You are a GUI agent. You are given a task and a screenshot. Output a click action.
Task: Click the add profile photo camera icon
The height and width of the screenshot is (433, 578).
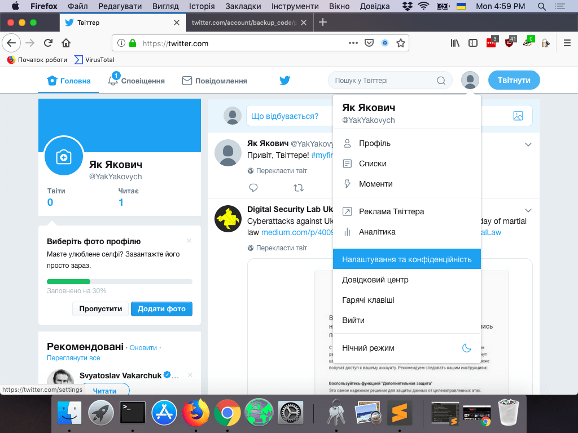63,157
